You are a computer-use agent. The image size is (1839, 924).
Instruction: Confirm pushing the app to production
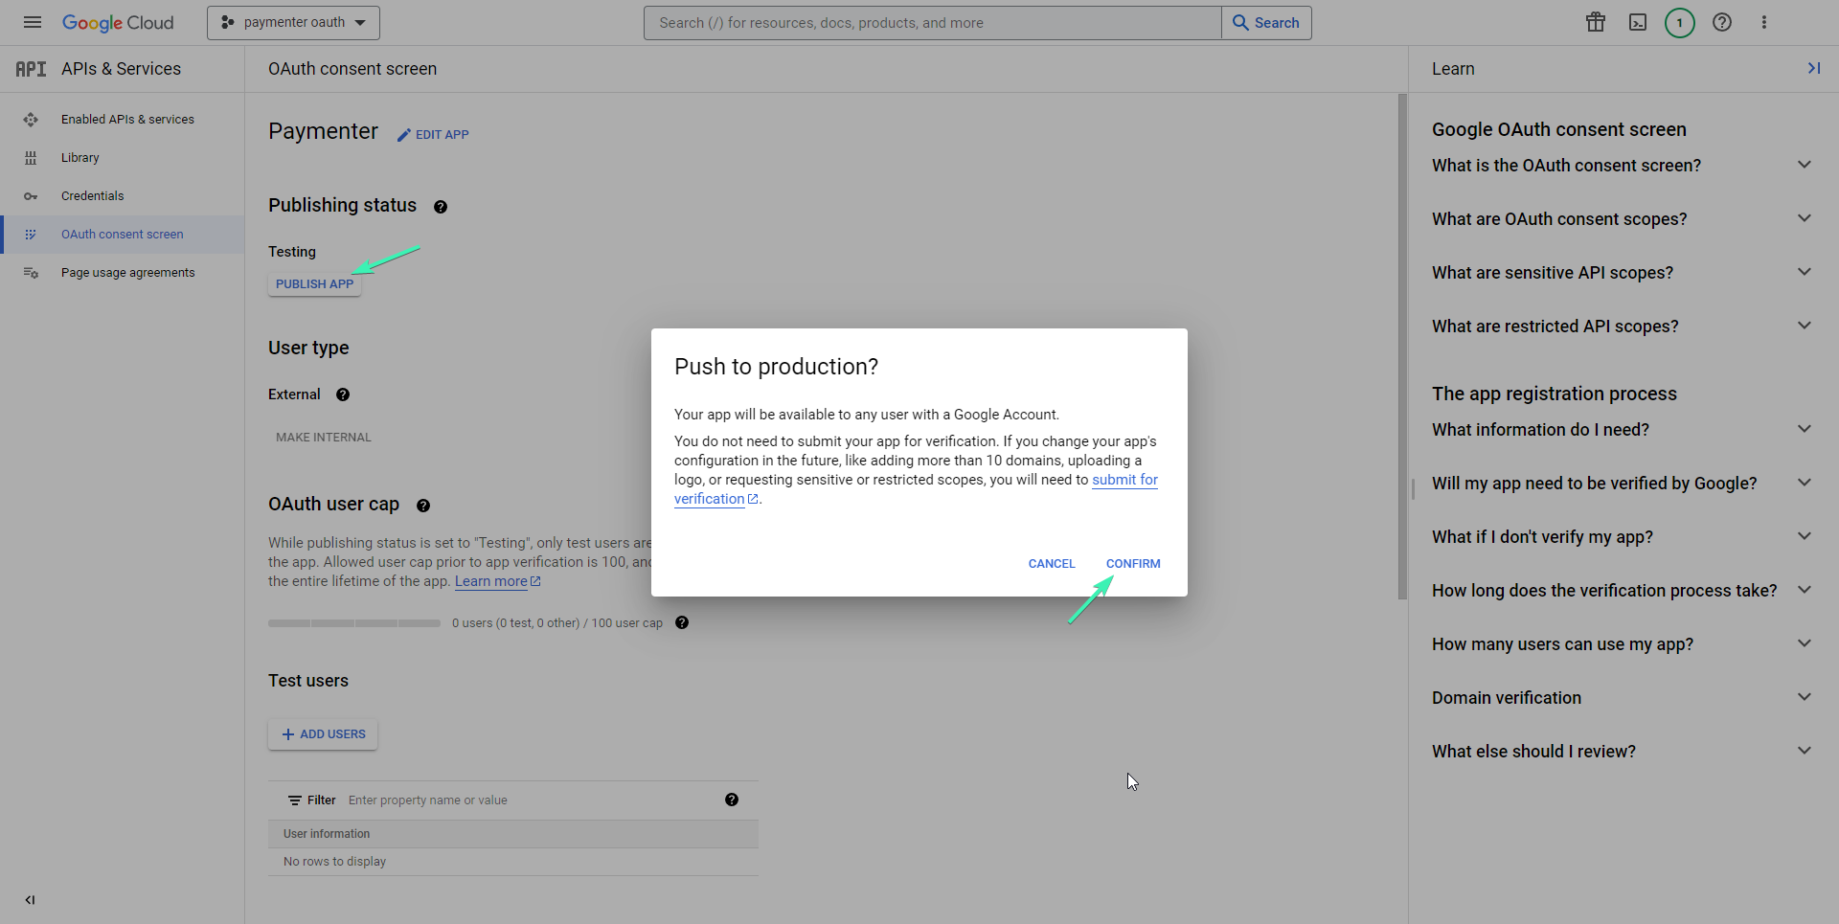(x=1133, y=563)
